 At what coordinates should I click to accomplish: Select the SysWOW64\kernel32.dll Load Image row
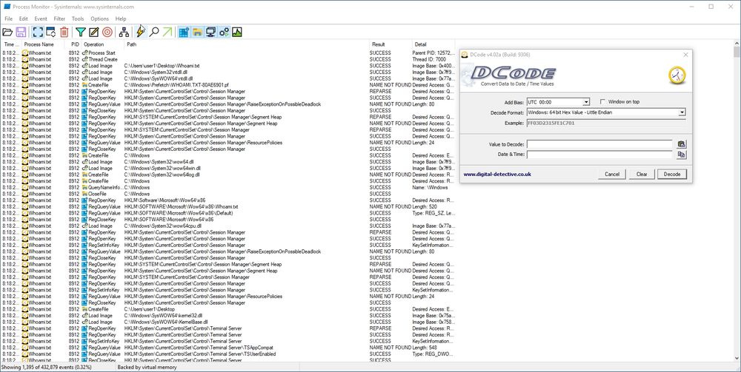click(229, 315)
